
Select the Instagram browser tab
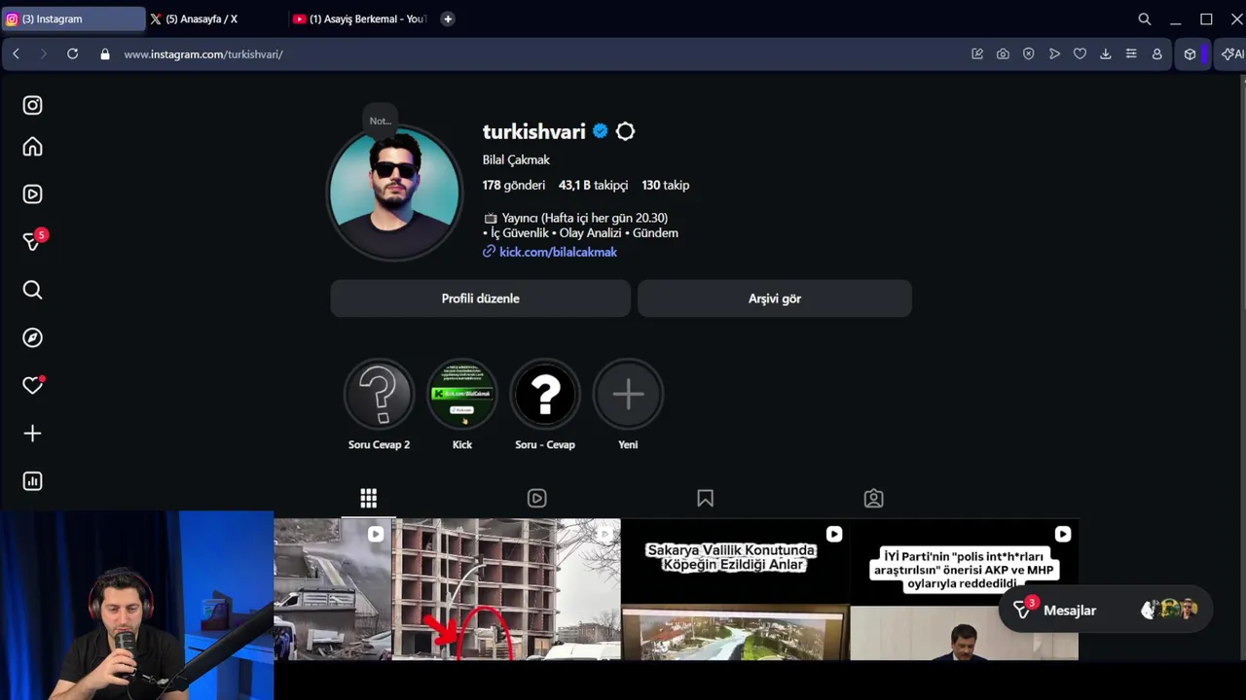tap(73, 18)
